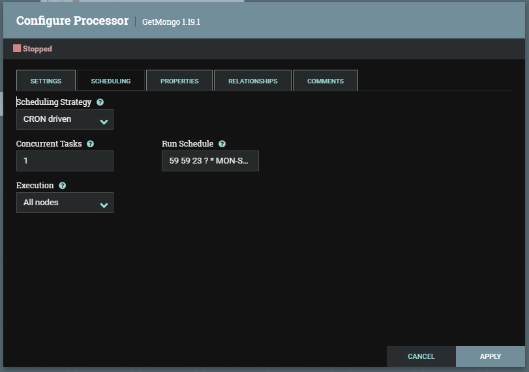529x372 pixels.
Task: Open the Properties tab
Action: 179,81
